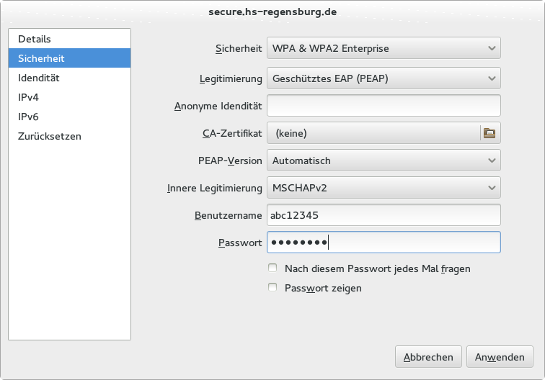Open the IPv6 settings page
Image resolution: width=545 pixels, height=380 pixels.
click(29, 117)
